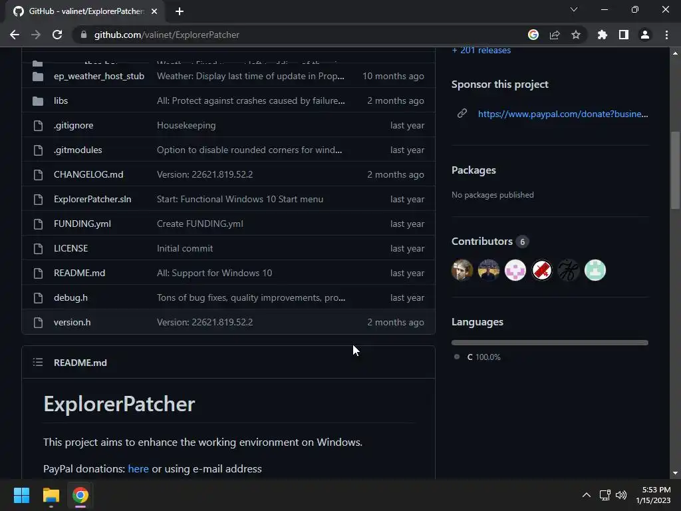Open commit 'All: Protect against crashes'
The width and height of the screenshot is (681, 511).
point(251,101)
